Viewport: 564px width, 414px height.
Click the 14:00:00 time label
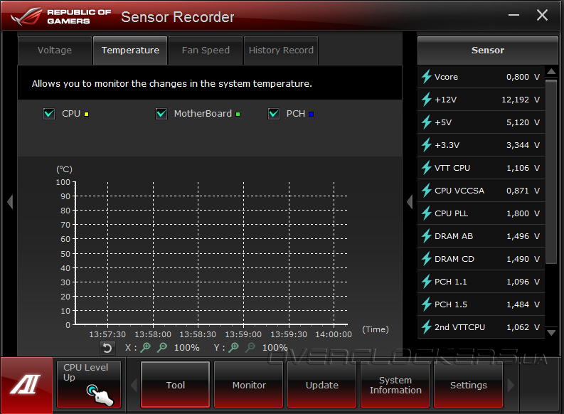[x=334, y=334]
